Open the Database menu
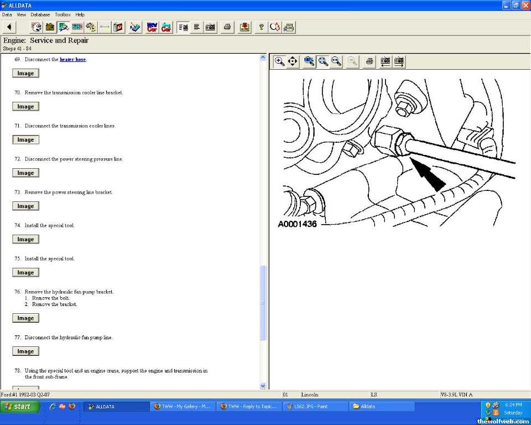 40,14
